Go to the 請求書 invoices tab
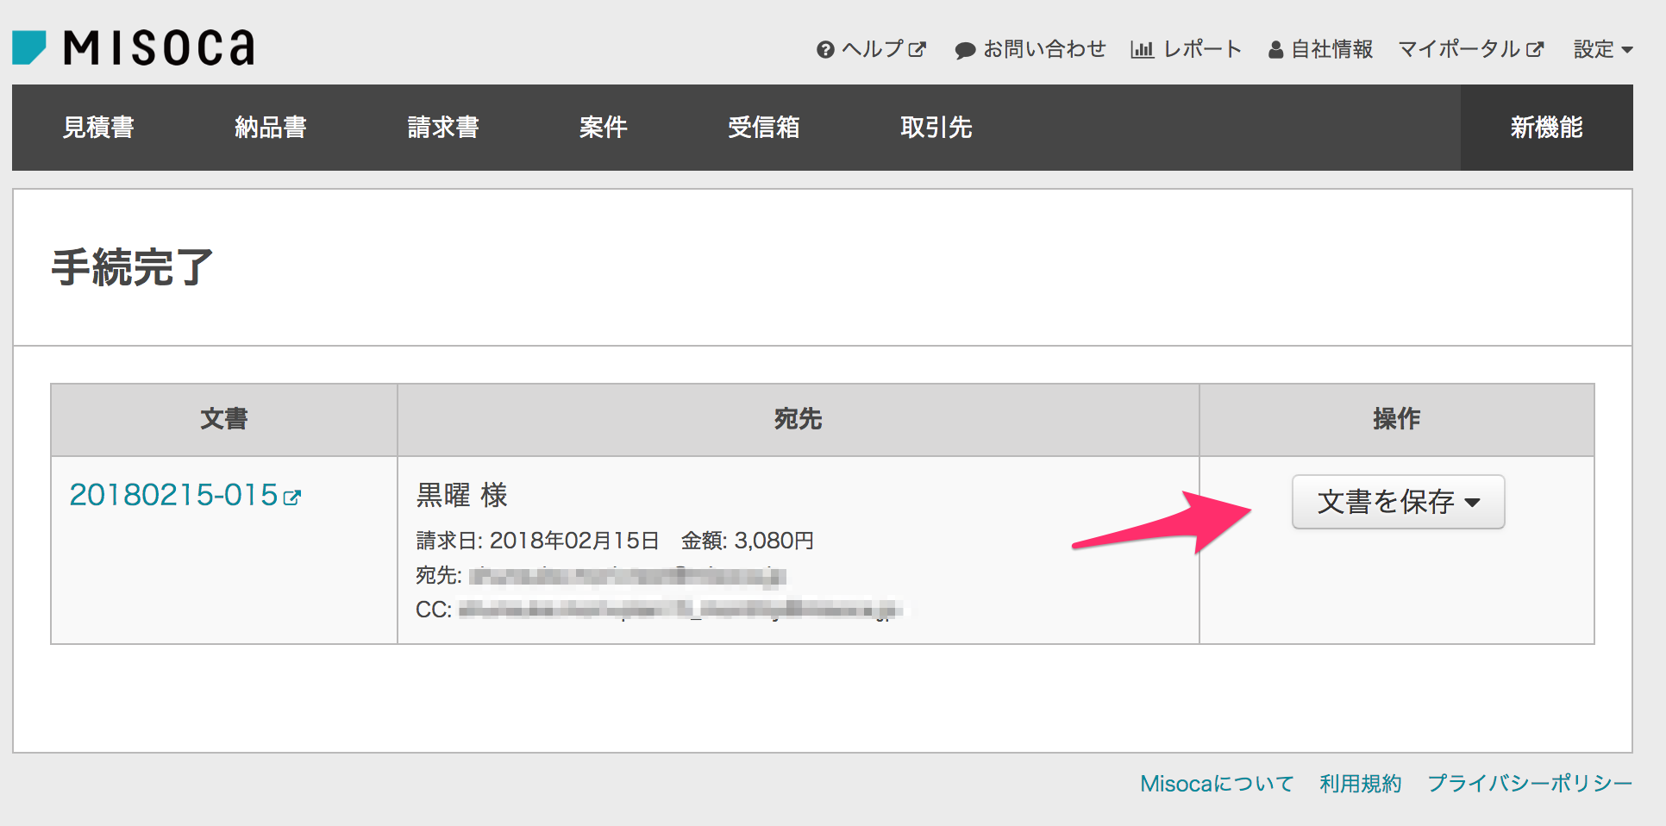Screen dimensions: 1666x826 [x=443, y=128]
